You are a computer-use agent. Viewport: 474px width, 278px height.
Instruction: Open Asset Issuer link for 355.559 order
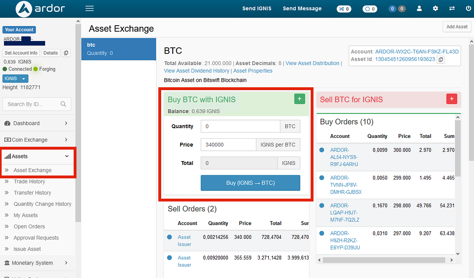(x=184, y=261)
